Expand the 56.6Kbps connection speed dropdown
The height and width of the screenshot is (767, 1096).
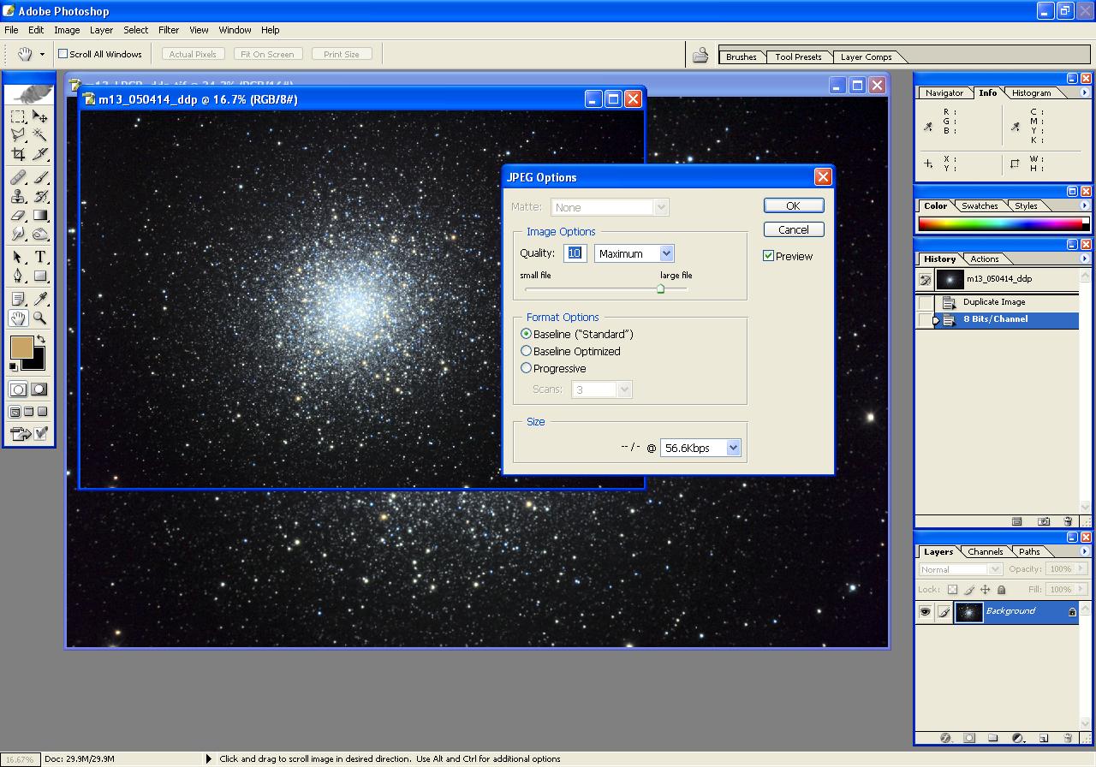(x=732, y=448)
